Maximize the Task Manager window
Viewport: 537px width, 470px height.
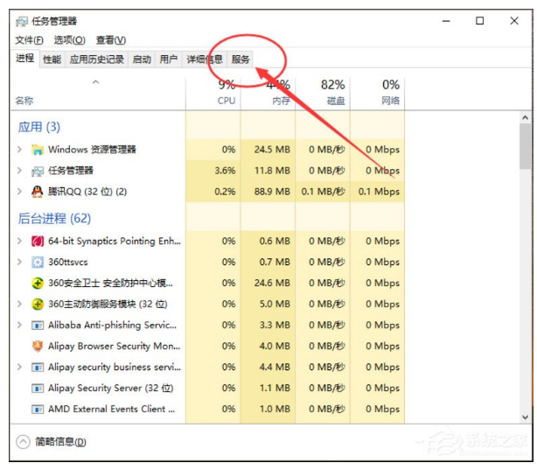pyautogui.click(x=480, y=21)
